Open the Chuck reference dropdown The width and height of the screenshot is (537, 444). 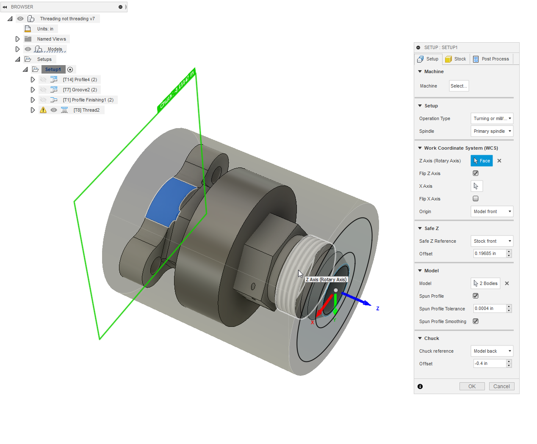(492, 351)
